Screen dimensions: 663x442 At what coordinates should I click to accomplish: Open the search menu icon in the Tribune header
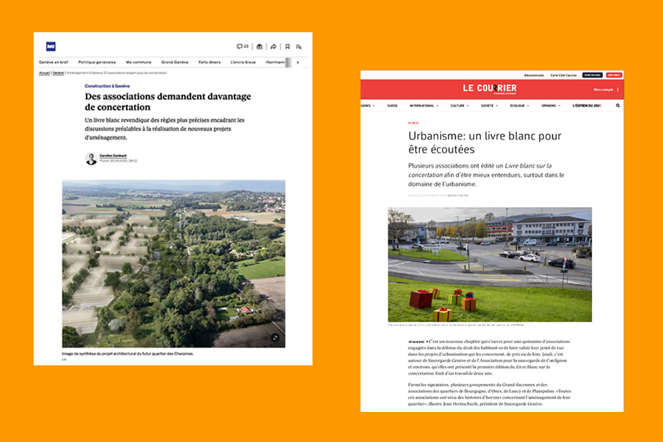tap(299, 47)
